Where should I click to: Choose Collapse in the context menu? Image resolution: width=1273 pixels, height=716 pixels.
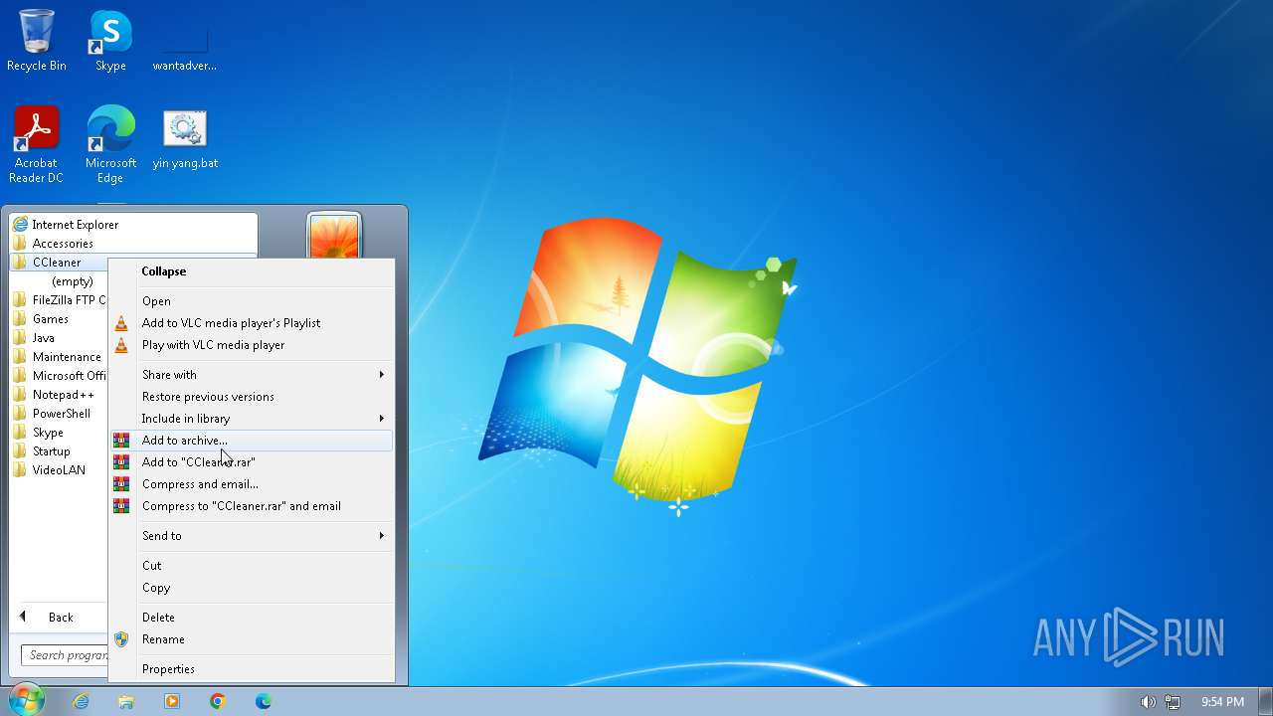point(252,271)
